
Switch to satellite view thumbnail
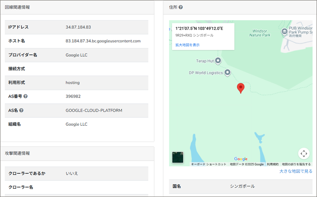point(178,157)
